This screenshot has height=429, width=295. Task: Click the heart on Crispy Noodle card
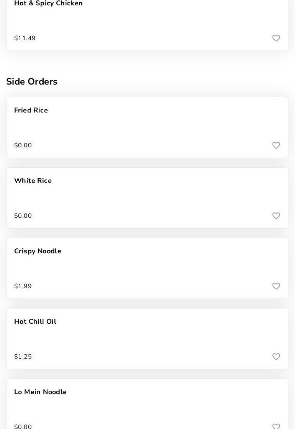[x=276, y=286]
